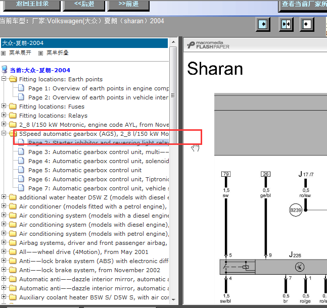Click the center-split panel layout icon
The width and height of the screenshot is (327, 308).
(x=286, y=24)
